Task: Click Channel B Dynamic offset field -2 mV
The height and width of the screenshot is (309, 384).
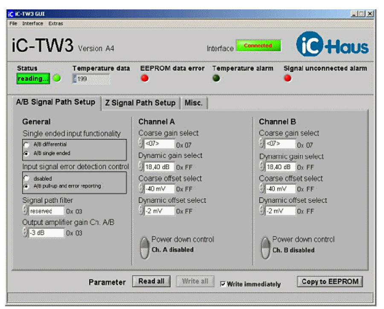Action: (x=280, y=211)
